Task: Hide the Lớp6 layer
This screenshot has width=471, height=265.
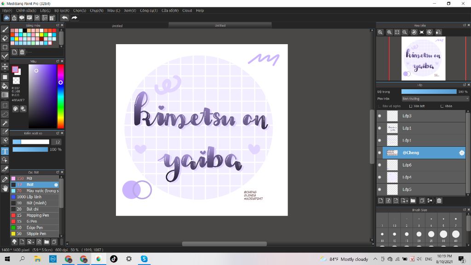Action: pyautogui.click(x=379, y=165)
